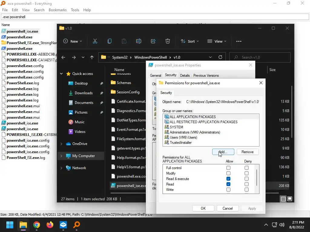Click the volume speaker tray icon
This screenshot has height=232, width=310.
(282, 225)
